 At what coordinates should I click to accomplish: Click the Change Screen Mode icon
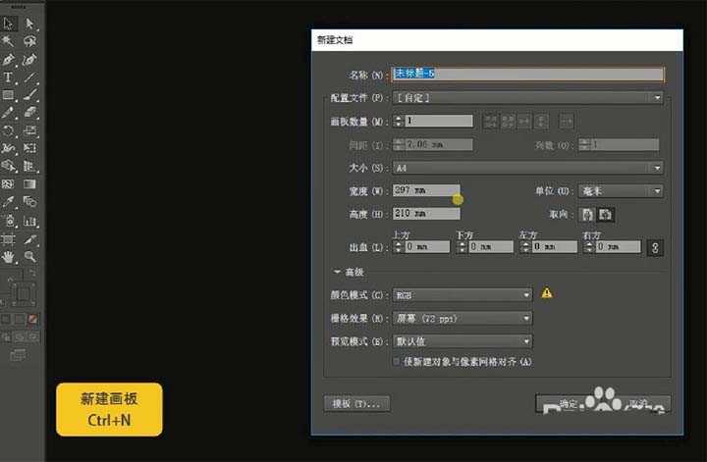19,355
